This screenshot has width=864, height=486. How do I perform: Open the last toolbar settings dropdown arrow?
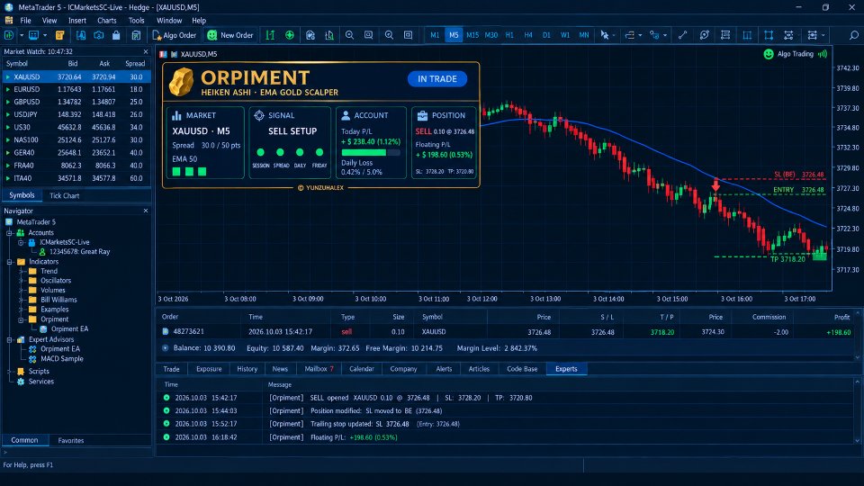coord(823,35)
